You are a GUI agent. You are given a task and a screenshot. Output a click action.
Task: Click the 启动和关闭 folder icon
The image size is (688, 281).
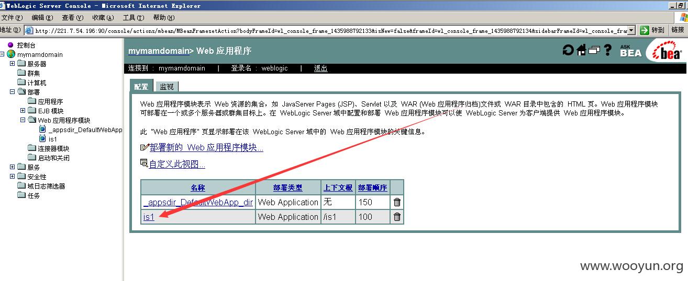click(x=32, y=158)
